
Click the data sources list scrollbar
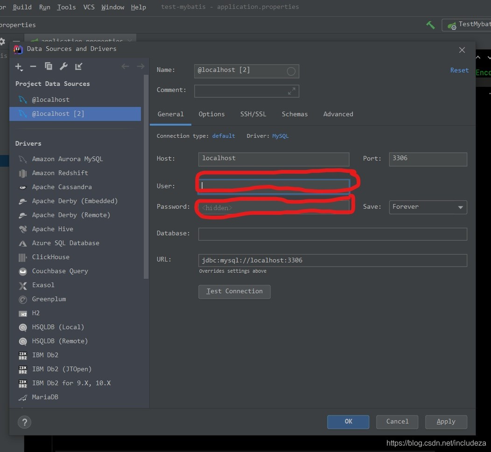(146, 177)
